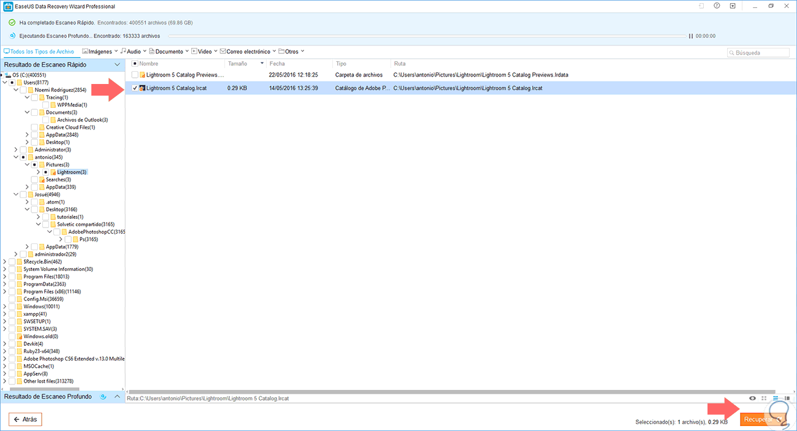Click the Searches folder icon

(x=42, y=180)
